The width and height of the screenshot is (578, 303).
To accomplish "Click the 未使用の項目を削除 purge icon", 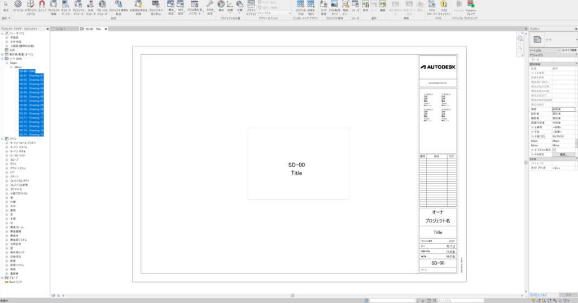I will tap(138, 6).
